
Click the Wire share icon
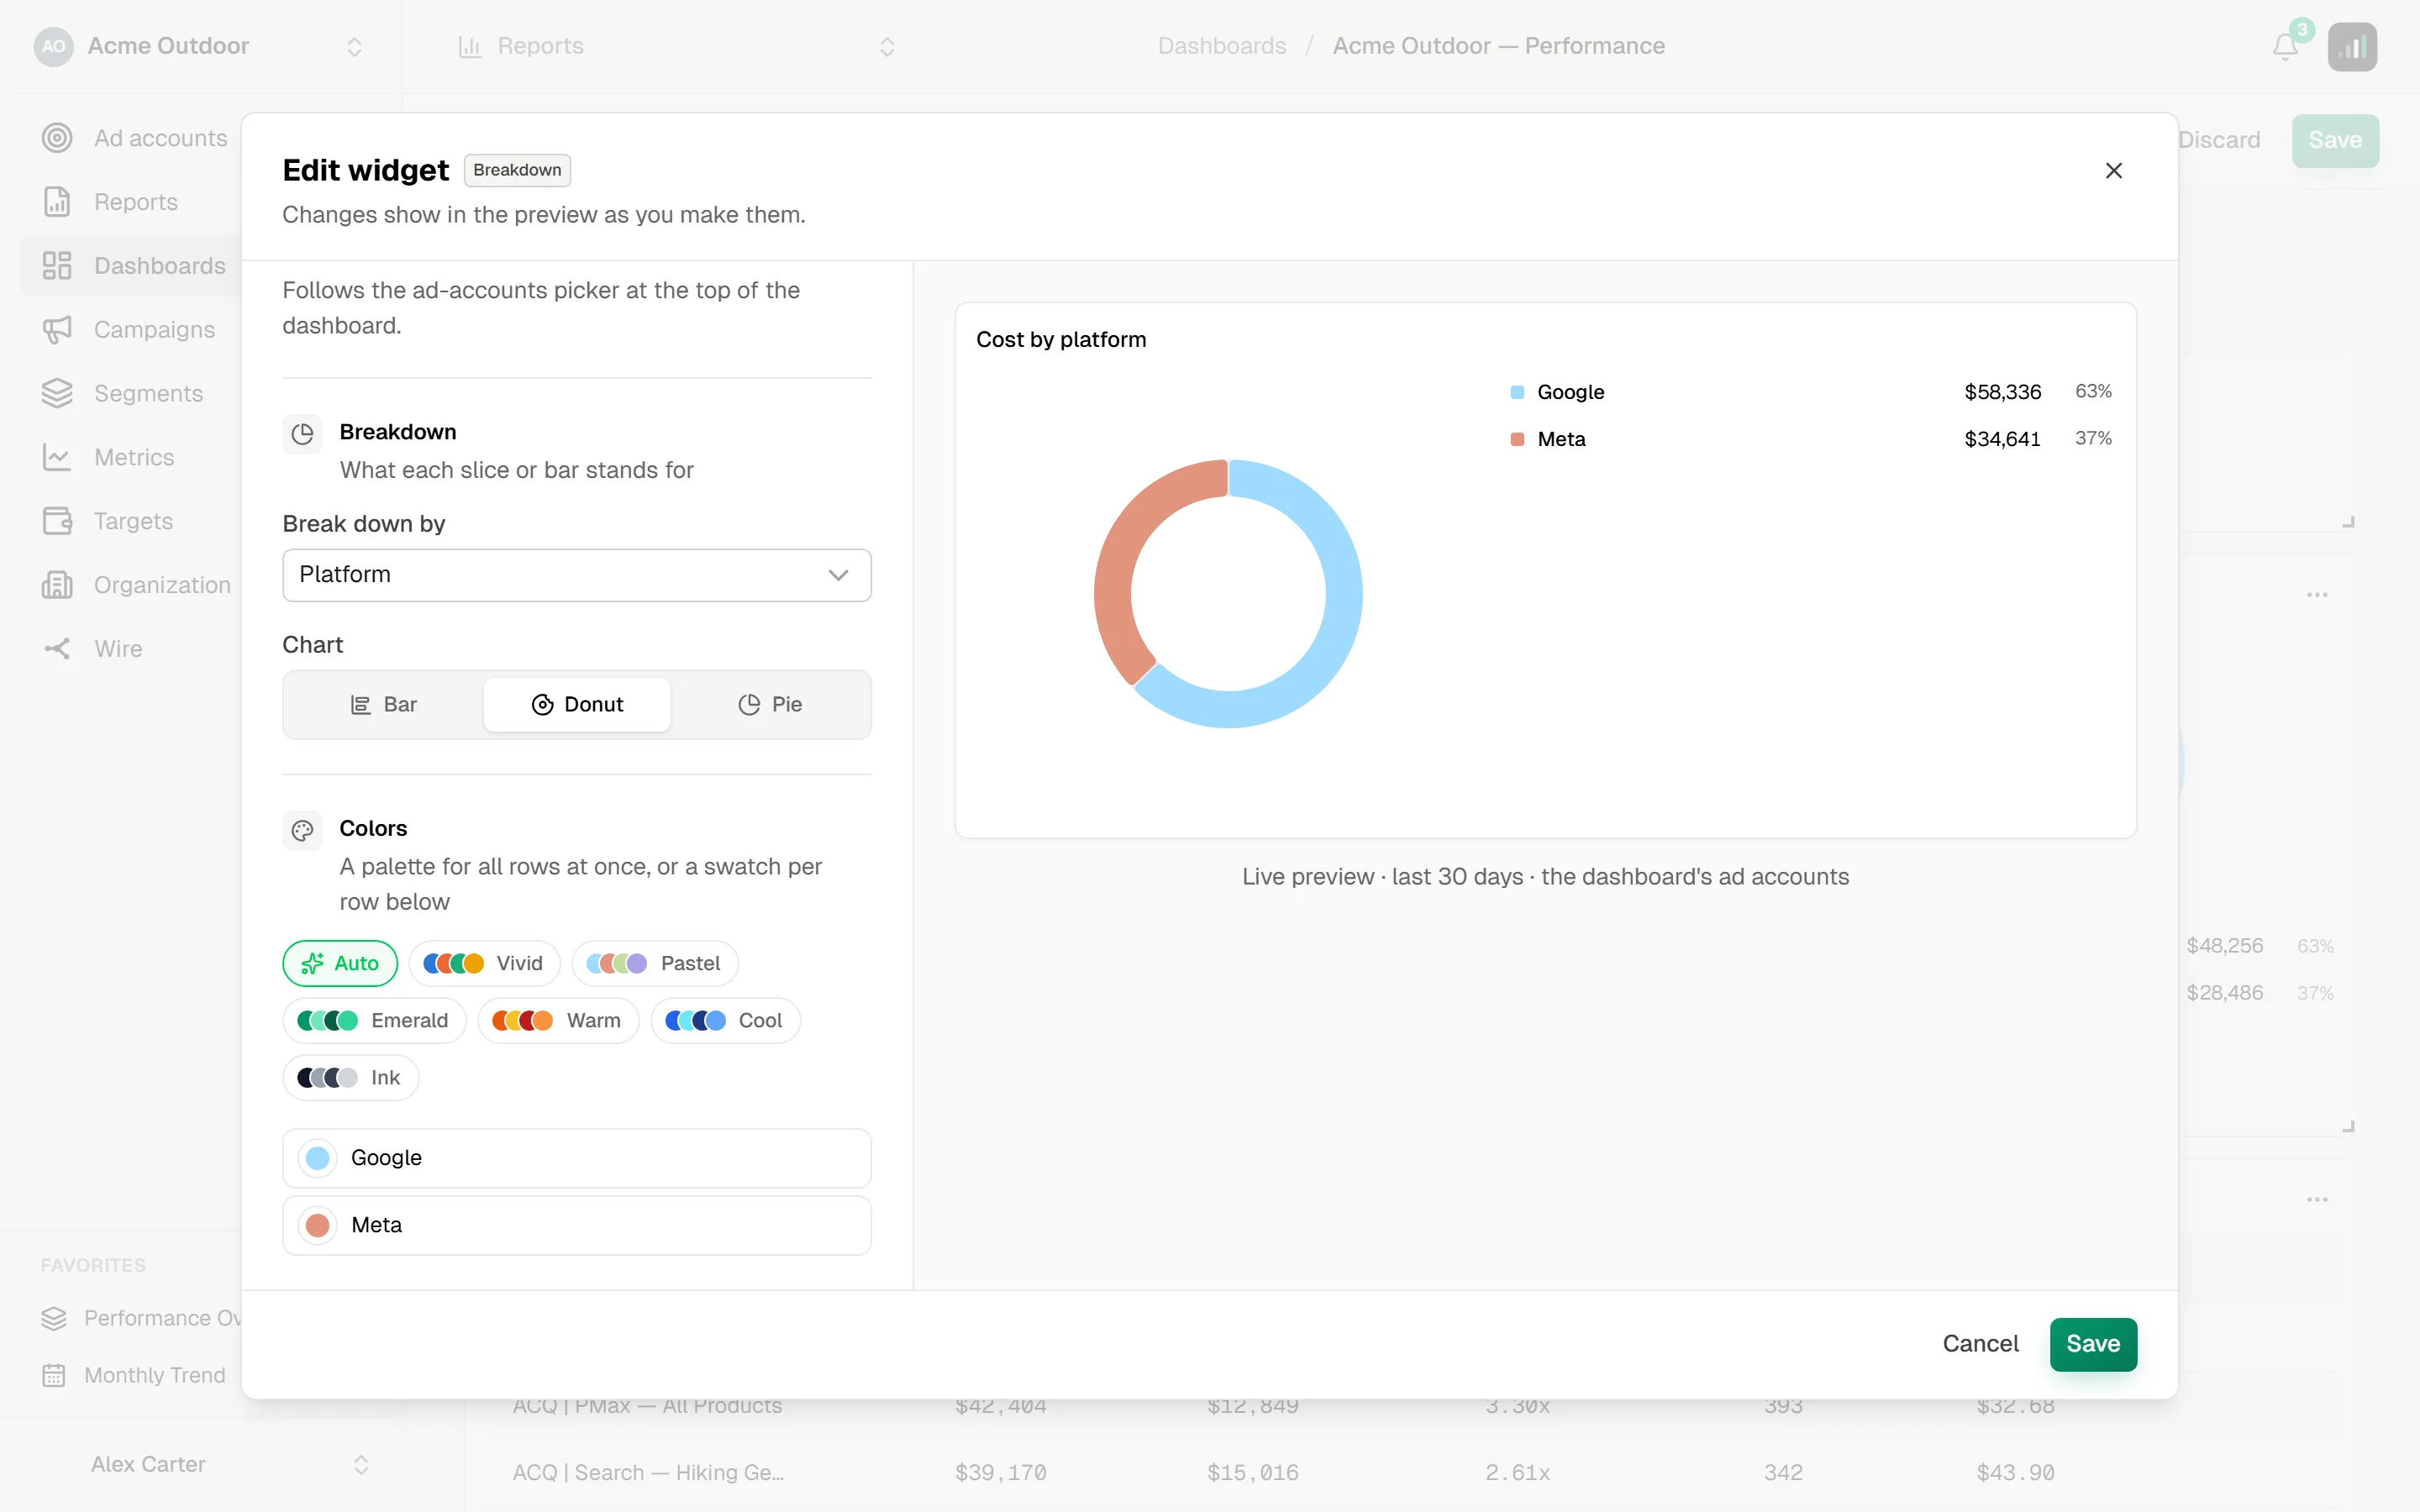[x=57, y=649]
